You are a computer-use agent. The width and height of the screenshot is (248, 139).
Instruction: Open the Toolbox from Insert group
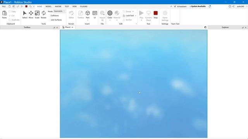81,13
